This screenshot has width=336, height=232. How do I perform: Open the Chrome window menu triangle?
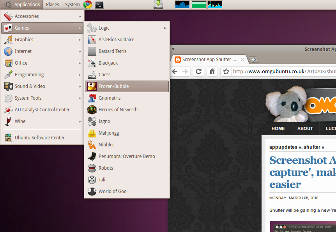[173, 49]
